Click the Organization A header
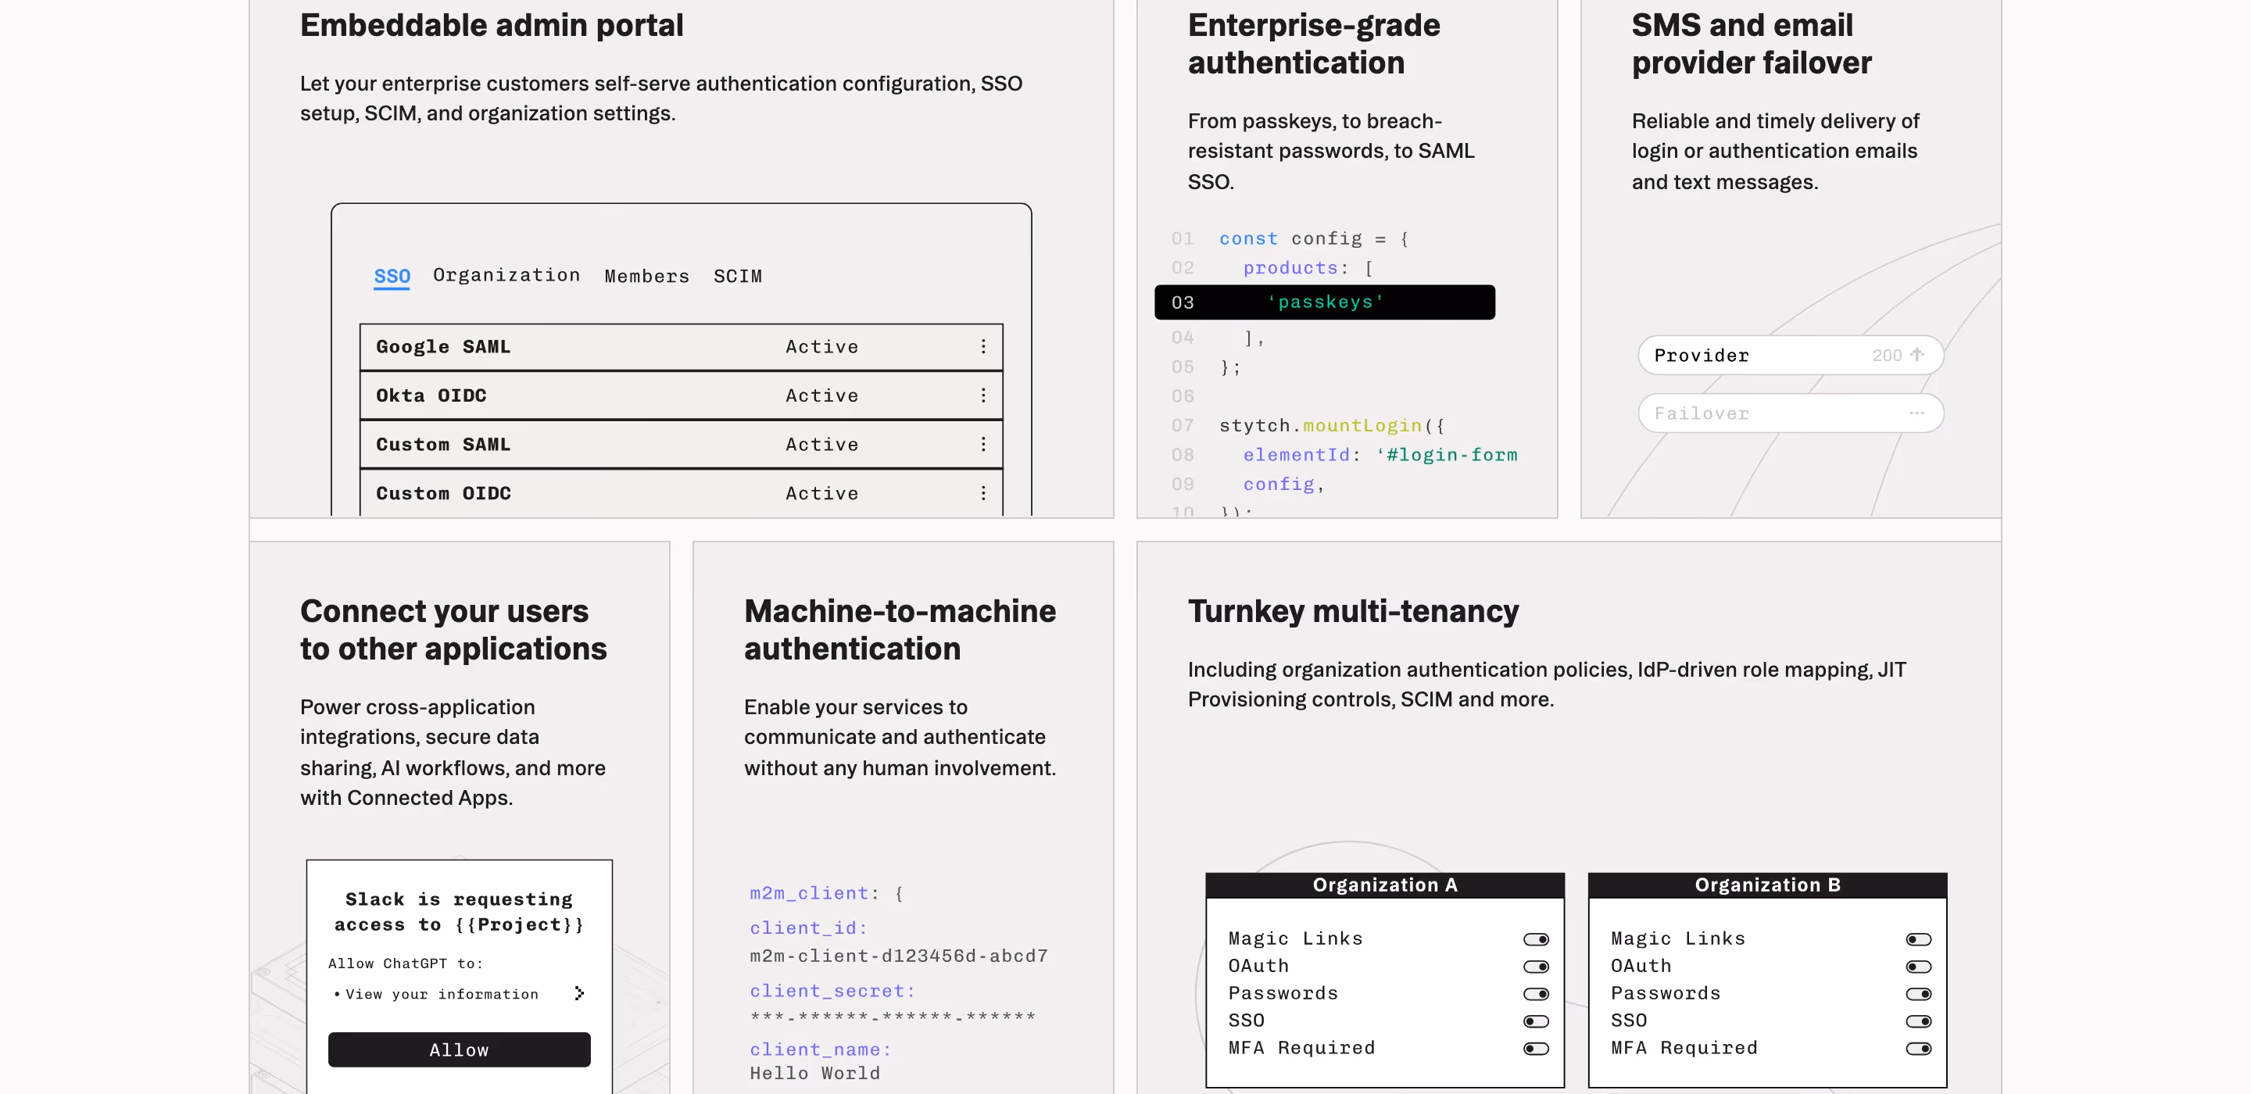This screenshot has height=1094, width=2251. coord(1385,885)
